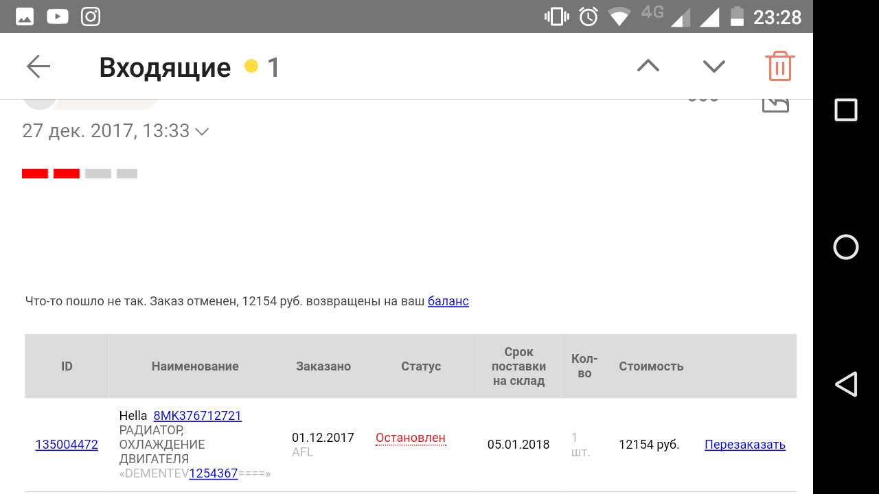Click the 'Кол-во' column header
This screenshot has width=879, height=494.
tap(584, 366)
